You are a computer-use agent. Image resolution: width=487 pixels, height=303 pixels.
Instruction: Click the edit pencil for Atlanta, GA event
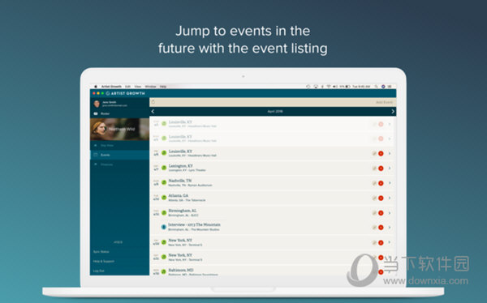click(x=374, y=198)
